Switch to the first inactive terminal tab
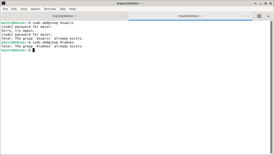The image size is (274, 155). pos(64,16)
